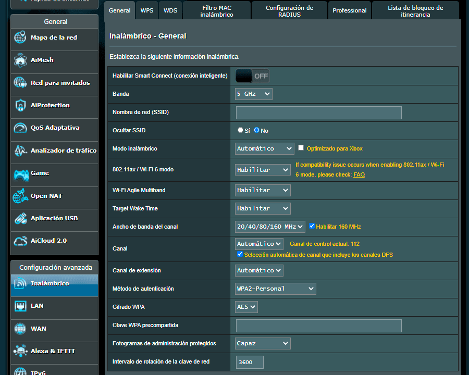Open the Aplicación USB icon

(20, 218)
